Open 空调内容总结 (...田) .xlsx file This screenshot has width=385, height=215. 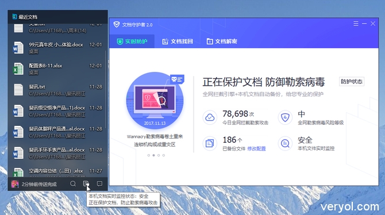(57, 172)
